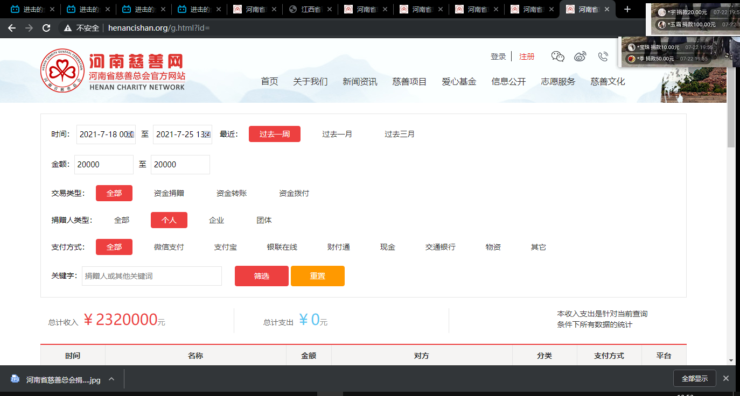
Task: Select the 过去三月 time range
Action: click(400, 134)
